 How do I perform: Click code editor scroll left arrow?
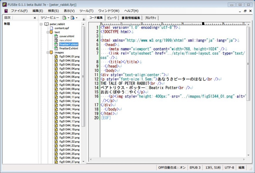pyautogui.click(x=91, y=159)
